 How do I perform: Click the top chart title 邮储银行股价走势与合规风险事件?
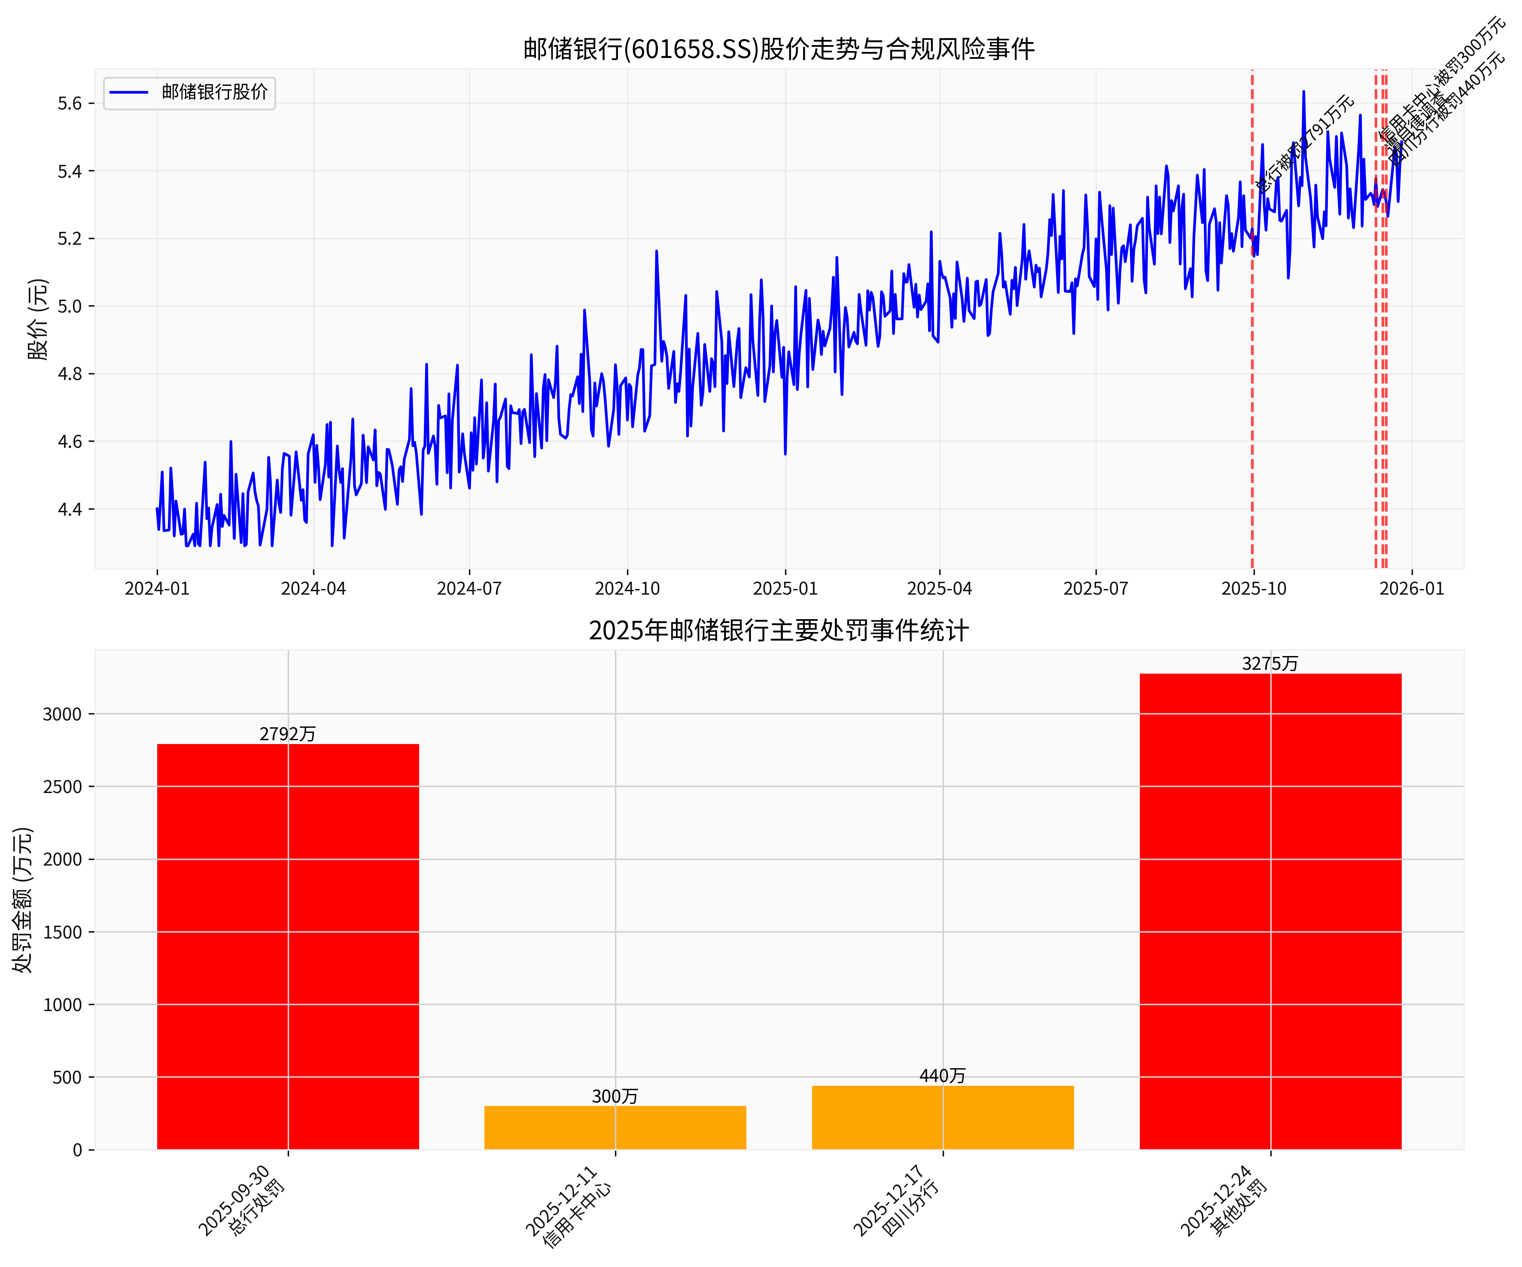[779, 49]
